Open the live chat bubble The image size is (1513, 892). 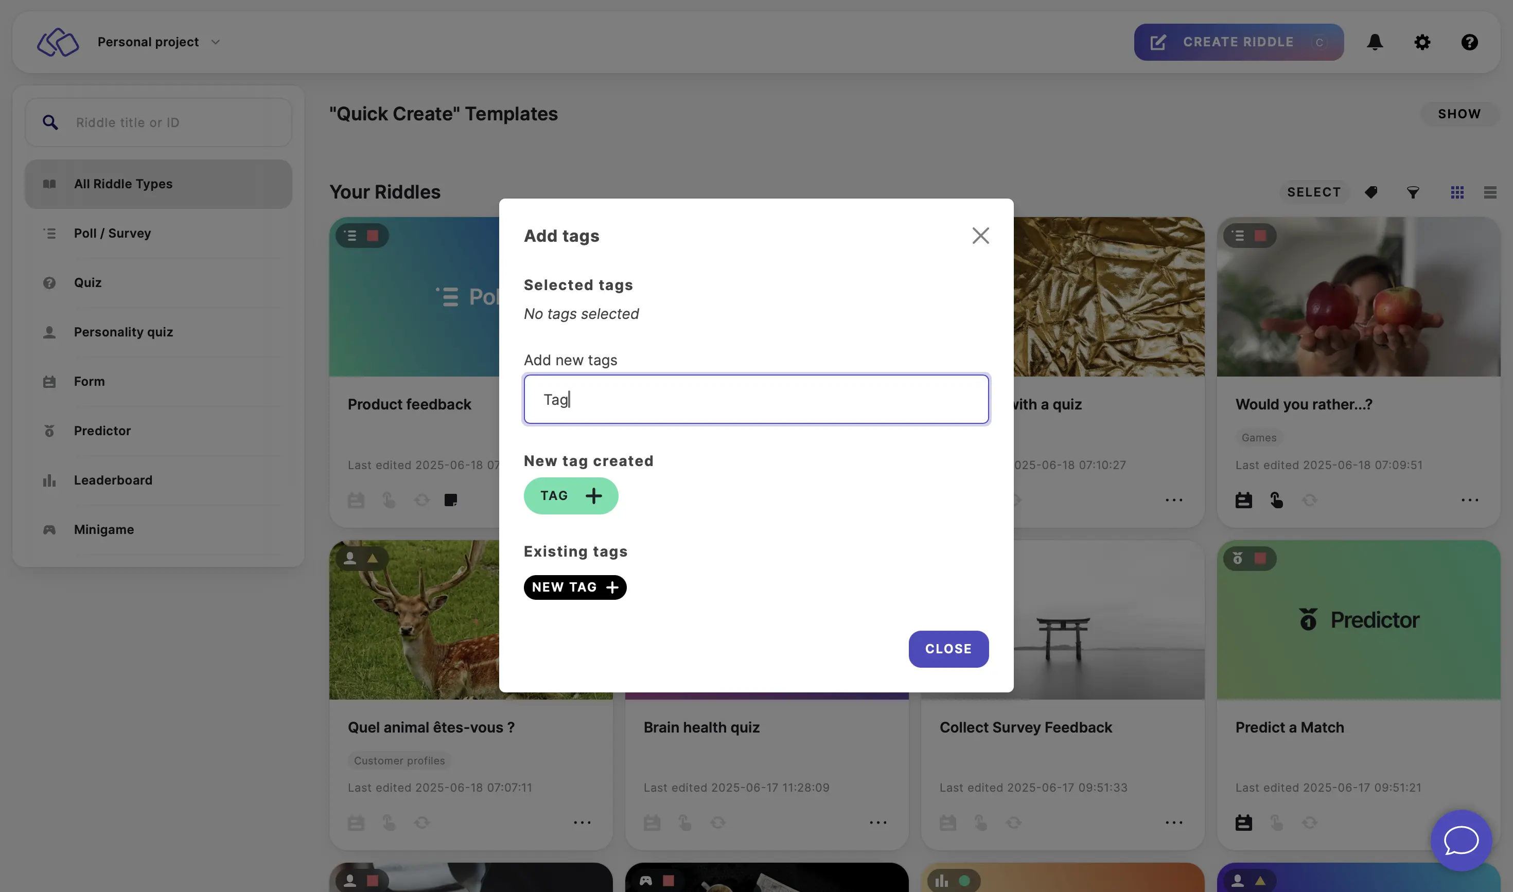[x=1462, y=841]
